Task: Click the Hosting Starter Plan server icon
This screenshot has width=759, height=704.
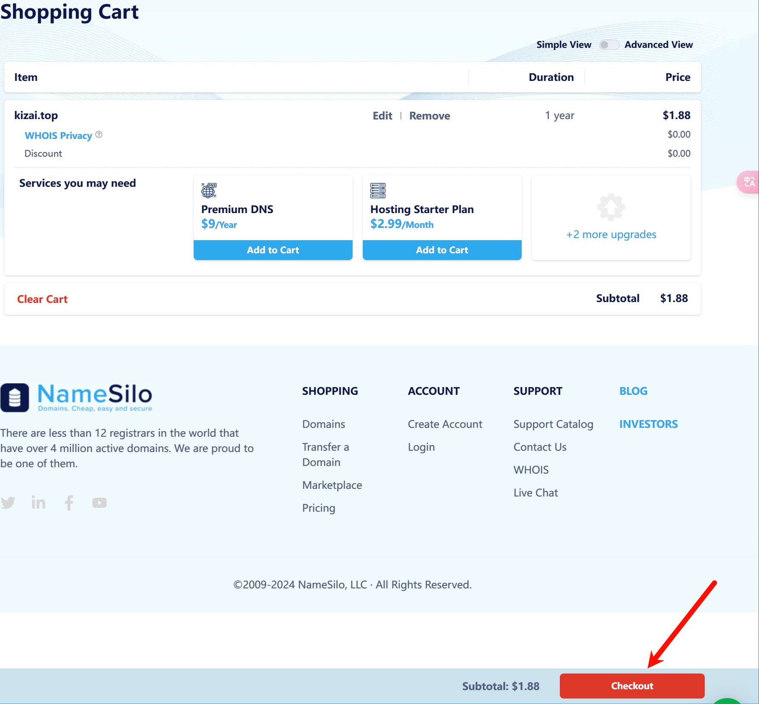Action: click(x=378, y=191)
